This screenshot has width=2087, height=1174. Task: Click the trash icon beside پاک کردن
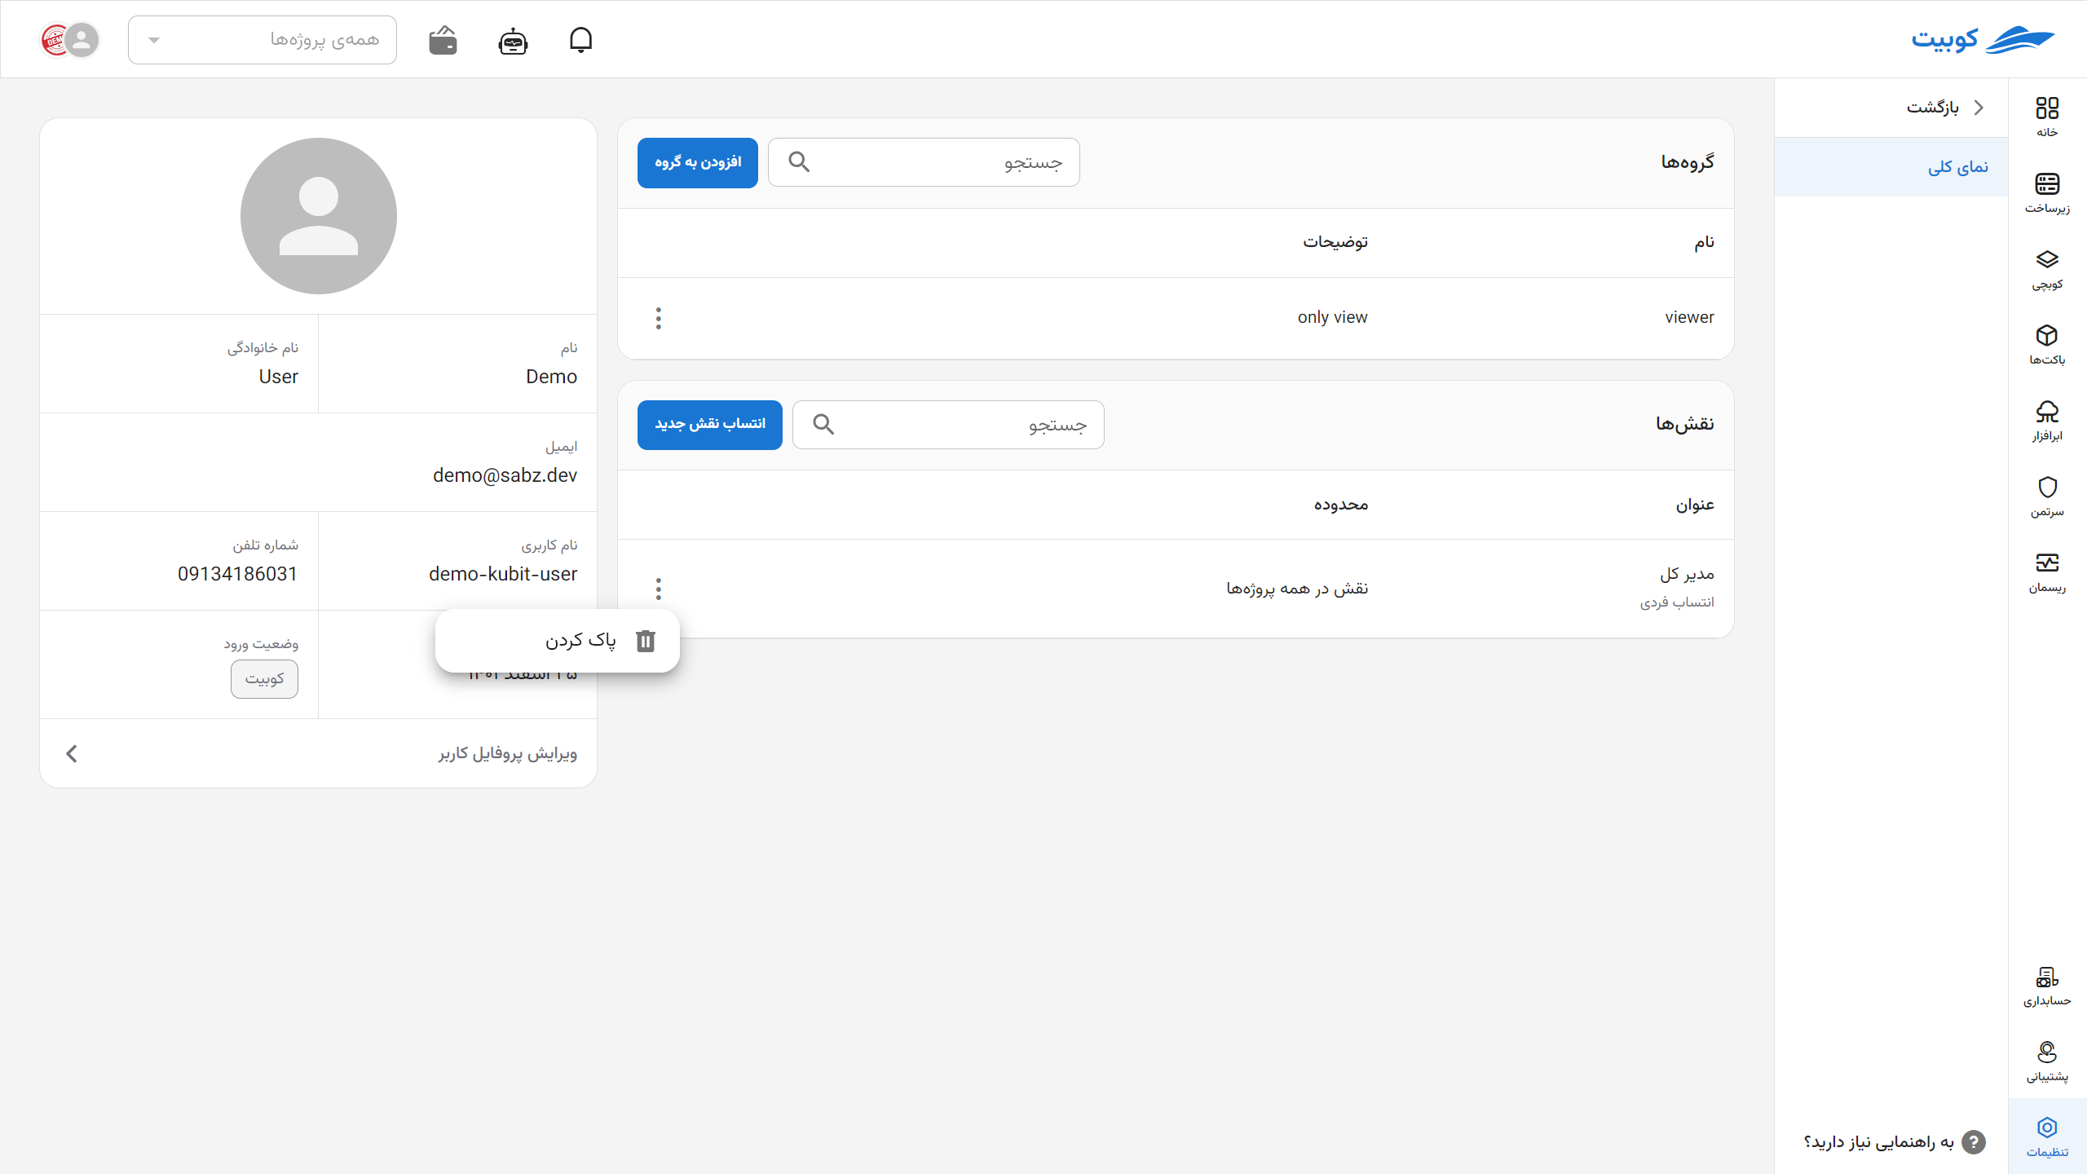(x=645, y=641)
